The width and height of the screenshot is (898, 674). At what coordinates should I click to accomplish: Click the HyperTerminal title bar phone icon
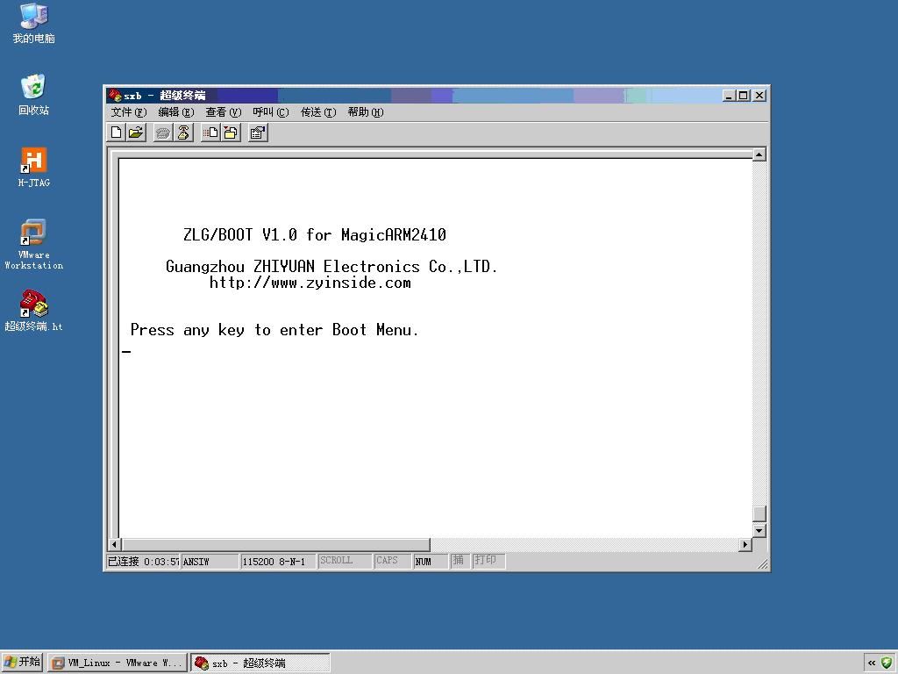115,95
